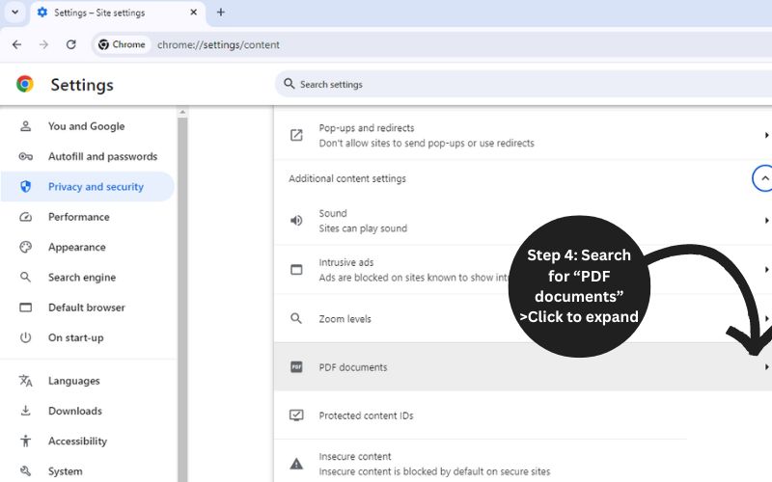The width and height of the screenshot is (772, 482).
Task: Click the sidebar vertical scrollbar track
Action: pos(182,299)
